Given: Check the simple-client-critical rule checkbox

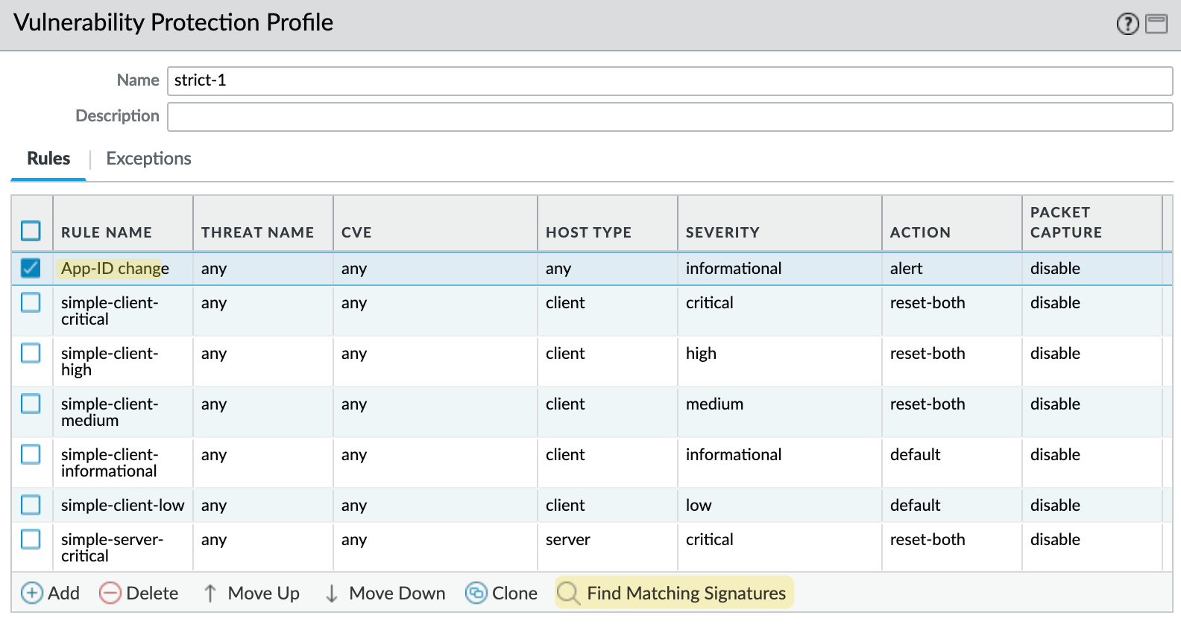Looking at the screenshot, I should coord(31,302).
